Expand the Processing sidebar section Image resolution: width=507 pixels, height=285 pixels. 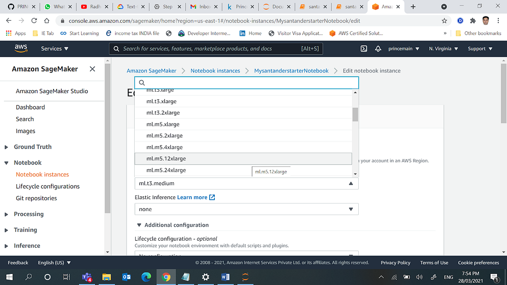tap(6, 214)
